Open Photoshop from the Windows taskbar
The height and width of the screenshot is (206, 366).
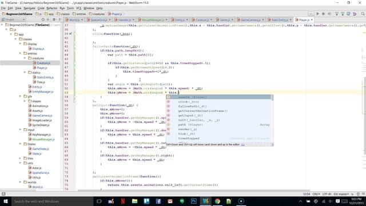click(193, 201)
